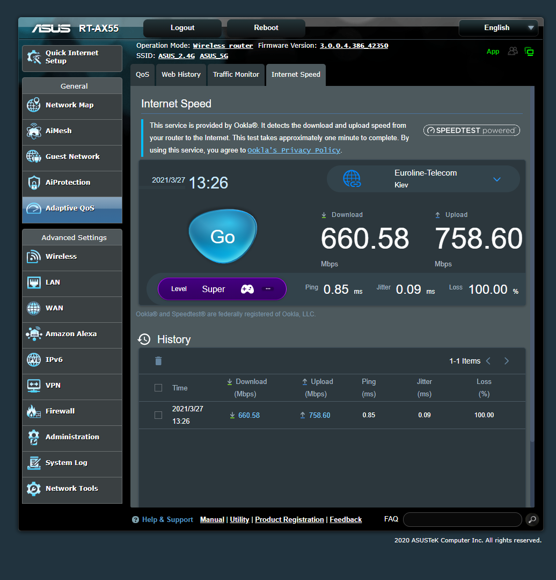This screenshot has width=556, height=580.
Task: Open the Administration gear icon
Action: [34, 437]
